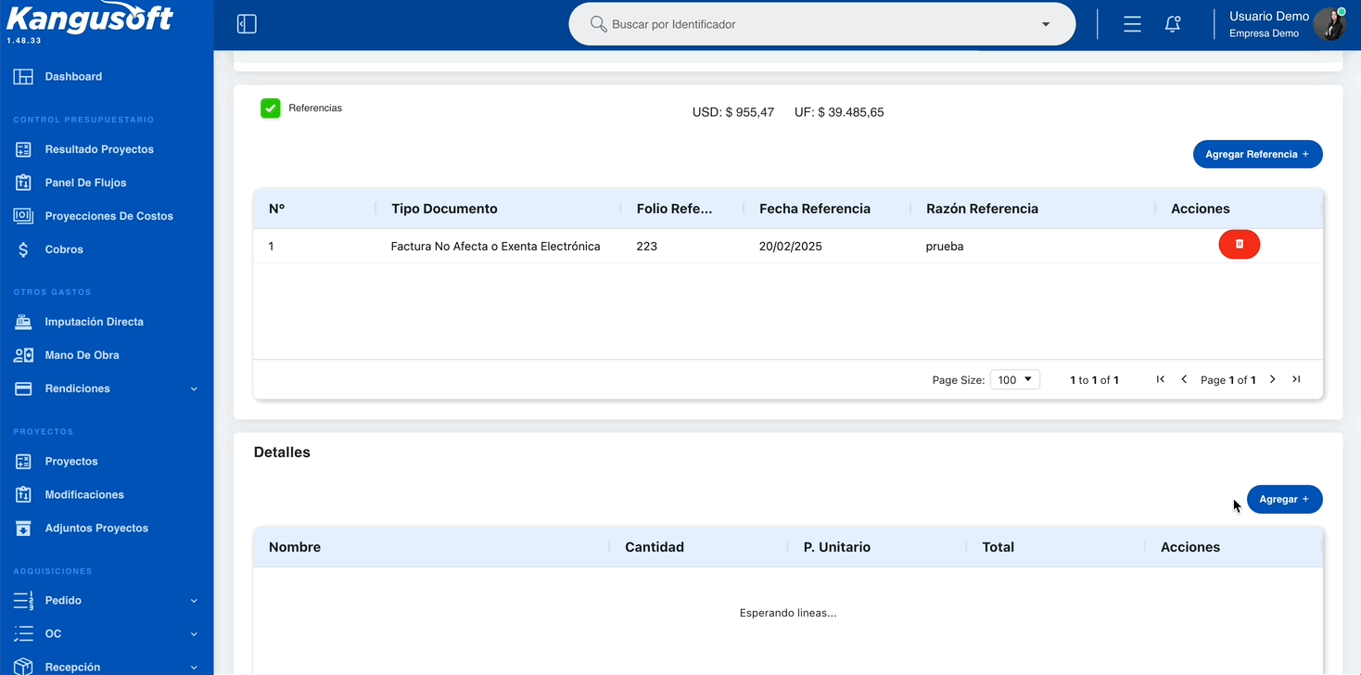Click the USD: $ 955,47 value

(732, 112)
